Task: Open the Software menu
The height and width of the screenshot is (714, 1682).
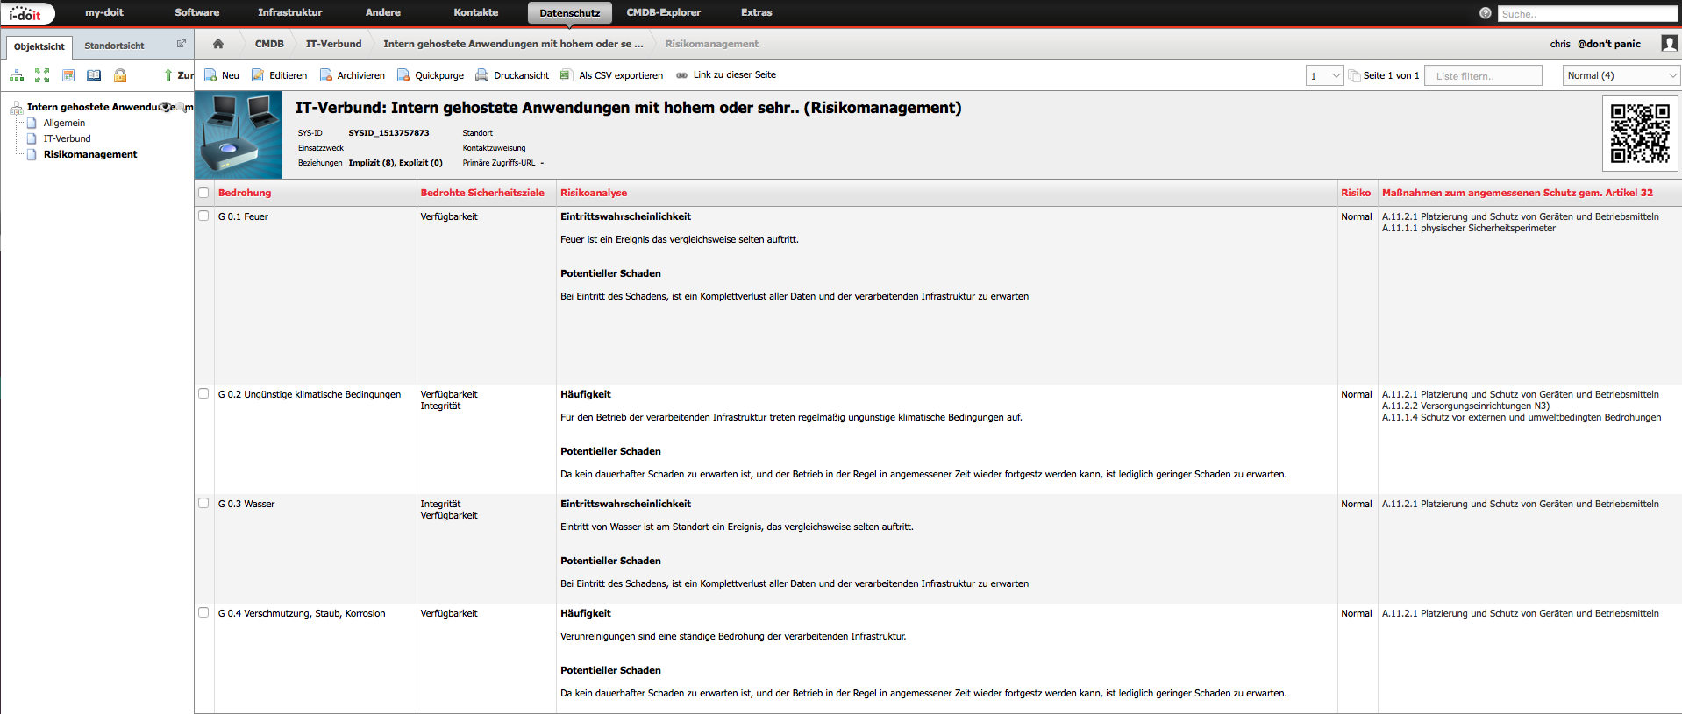Action: (x=197, y=12)
